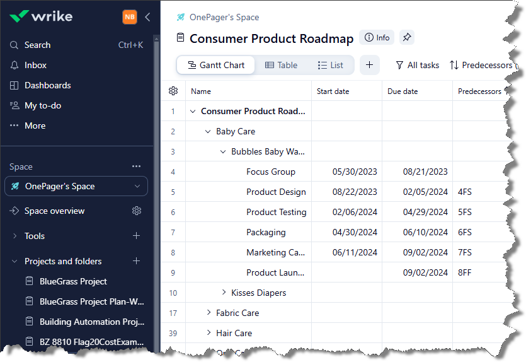Expand the Hair Care group

coord(209,332)
